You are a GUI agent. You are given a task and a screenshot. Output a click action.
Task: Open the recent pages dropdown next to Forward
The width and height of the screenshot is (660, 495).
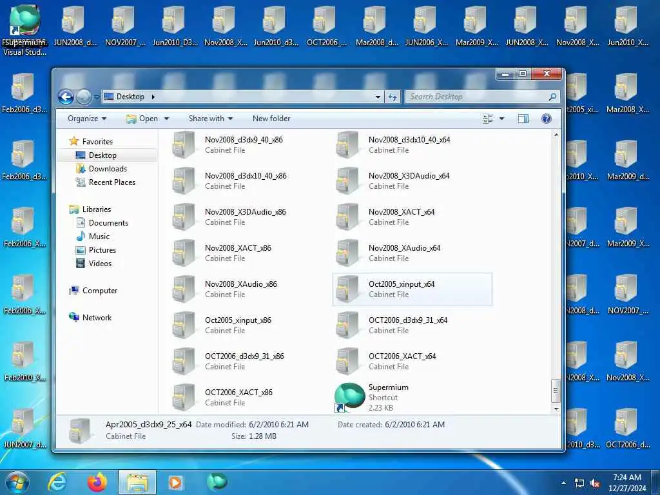coord(97,97)
